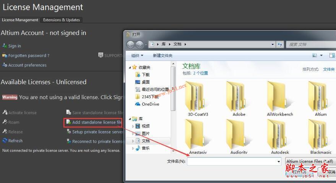336x183 pixels.
Task: Click the Forgotten password link
Action: click(x=29, y=56)
